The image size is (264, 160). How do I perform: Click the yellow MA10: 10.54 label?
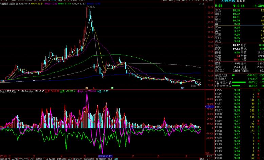pos(37,4)
